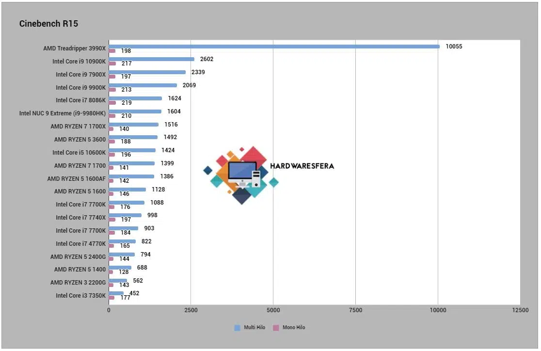
Task: Select the 'Intel Core i9 10900K' row label
Action: (x=79, y=62)
